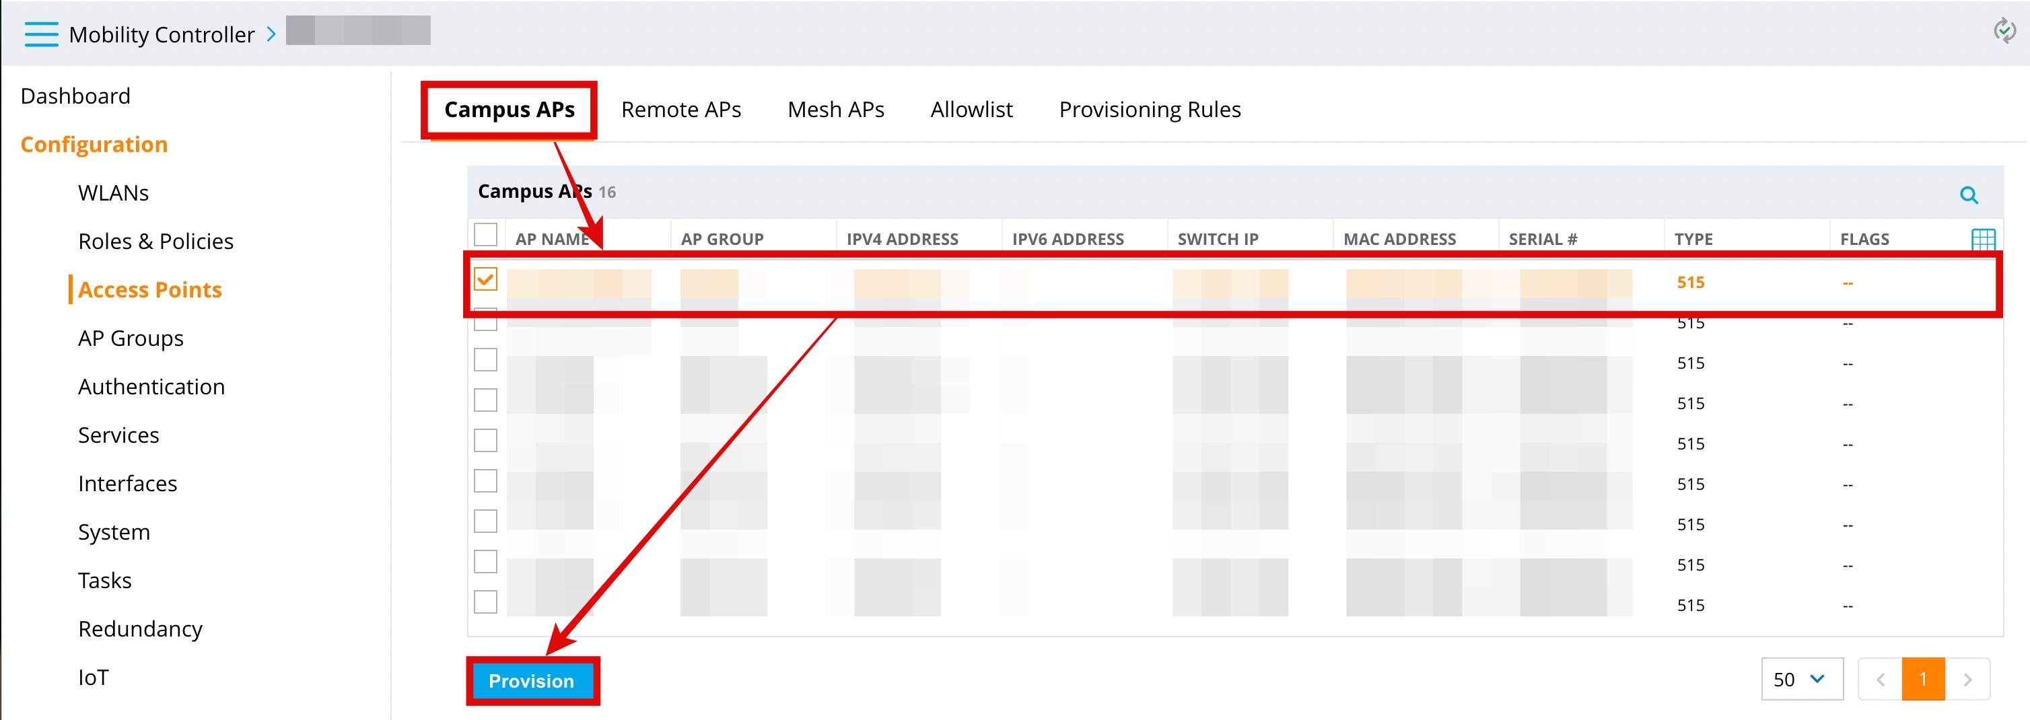Check the third AP row checkbox
The width and height of the screenshot is (2030, 720).
coord(485,360)
